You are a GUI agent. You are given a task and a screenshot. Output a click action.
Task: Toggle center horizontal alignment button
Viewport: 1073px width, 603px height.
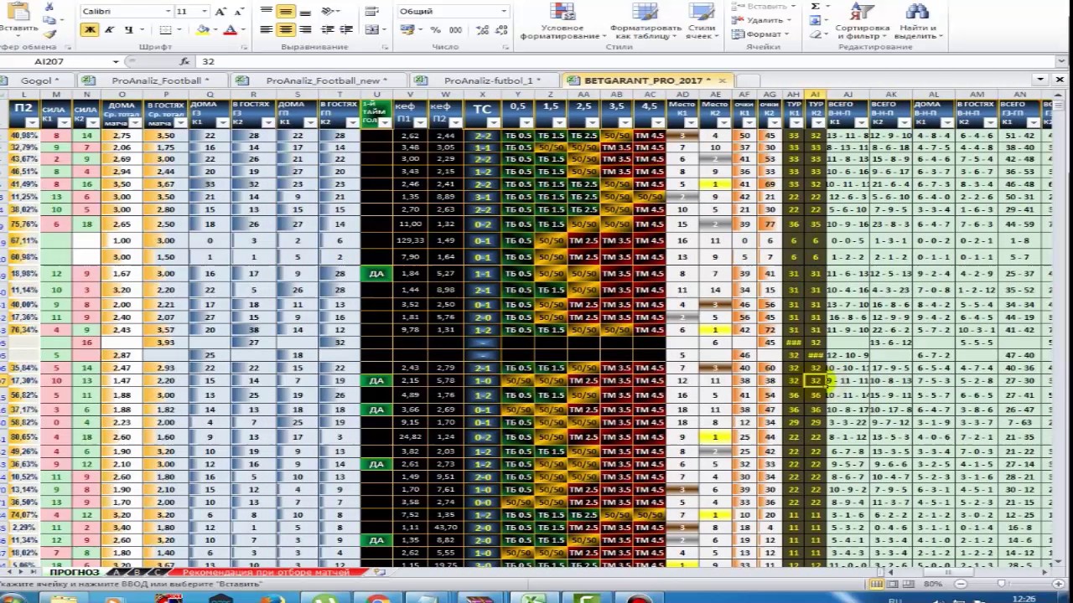pyautogui.click(x=286, y=30)
